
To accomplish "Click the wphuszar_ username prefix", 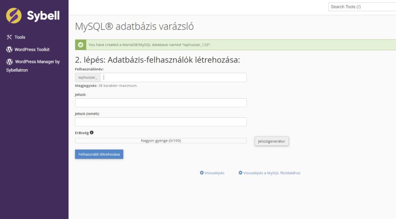I will pyautogui.click(x=88, y=78).
